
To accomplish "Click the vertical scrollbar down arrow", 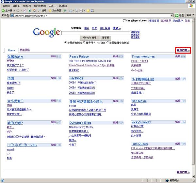I will (193, 176).
